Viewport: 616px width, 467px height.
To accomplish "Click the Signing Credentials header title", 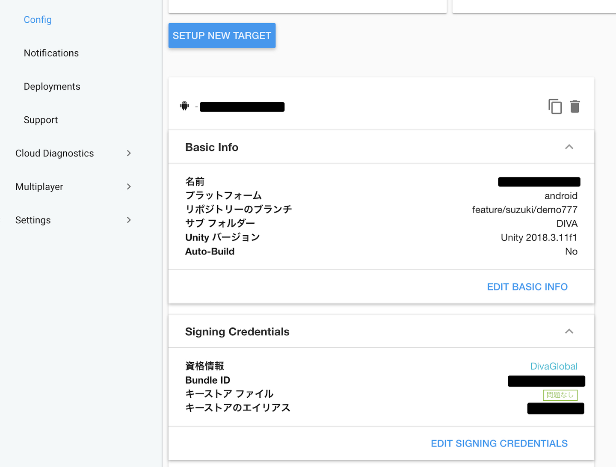I will pyautogui.click(x=237, y=332).
